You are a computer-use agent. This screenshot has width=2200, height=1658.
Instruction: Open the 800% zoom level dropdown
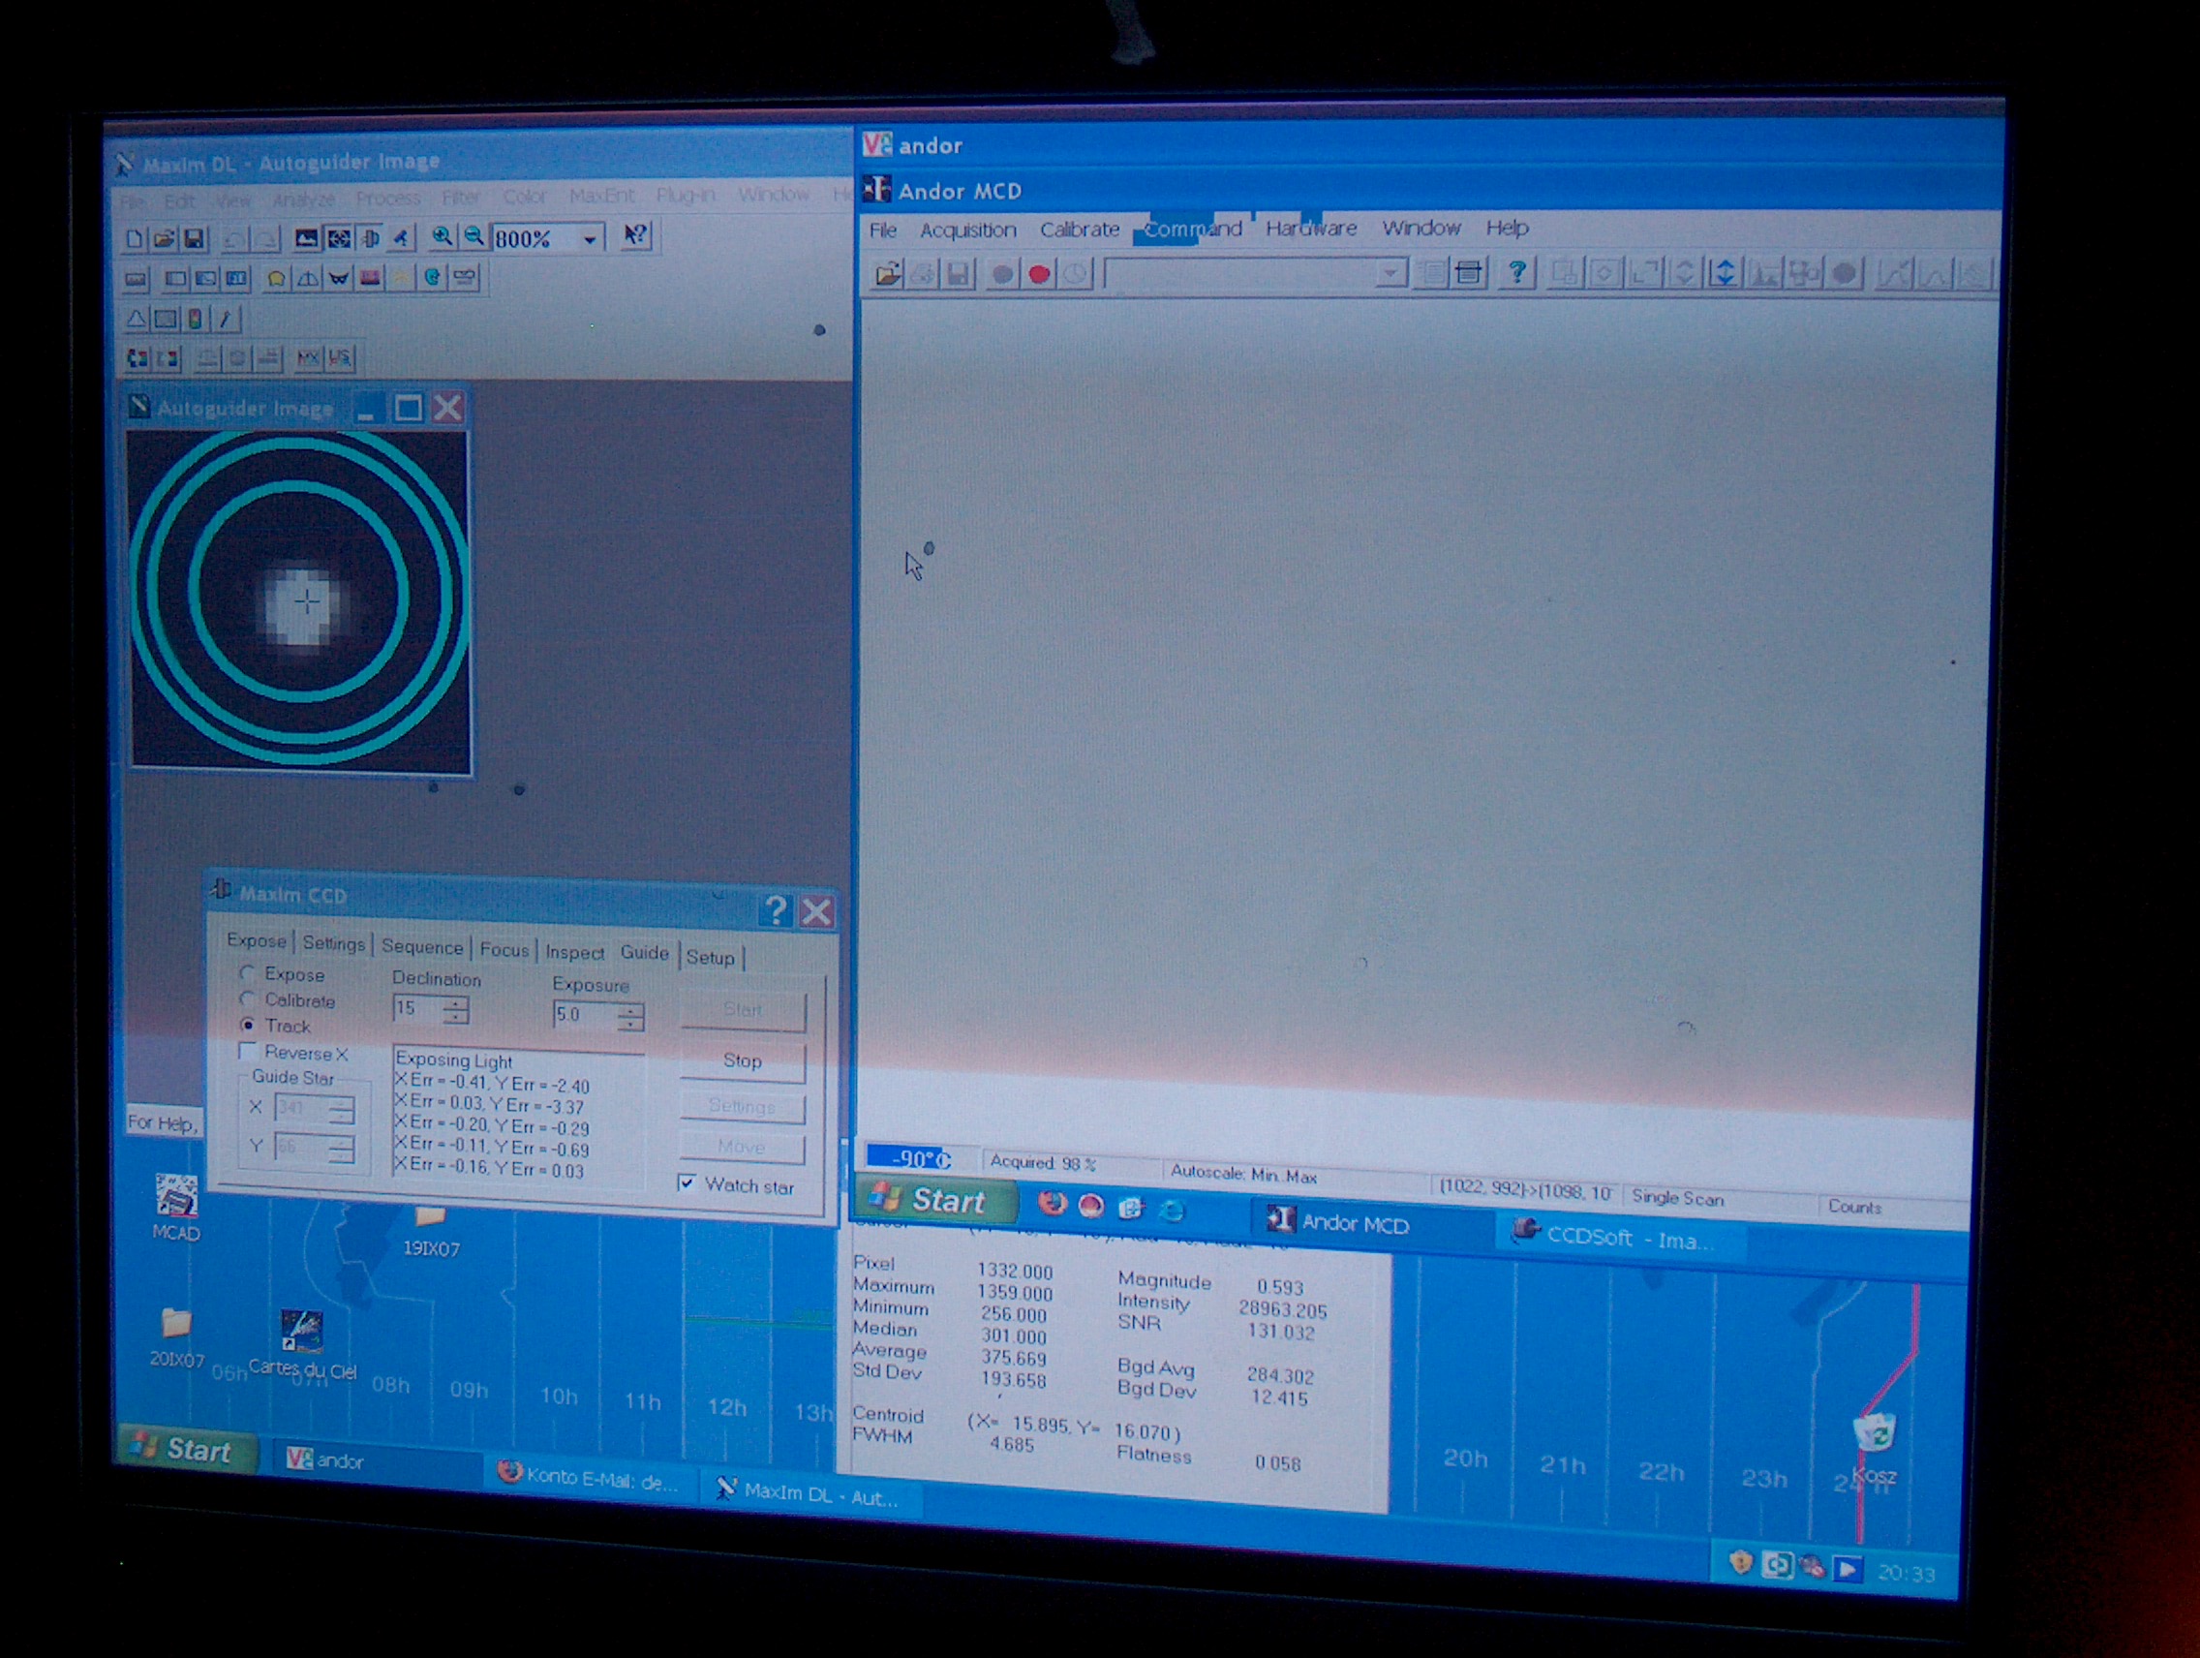click(590, 238)
